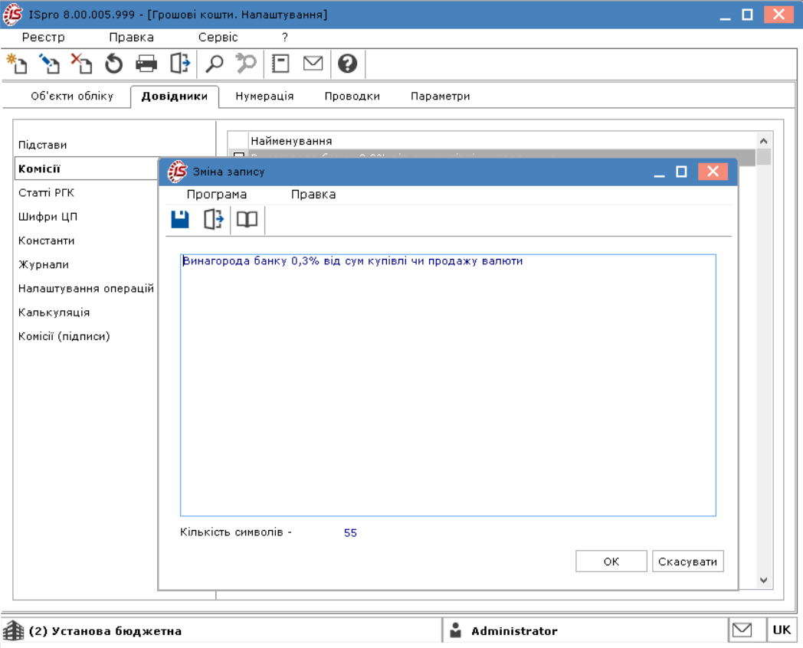Click the exit icon in the Зміна запису dialog
This screenshot has height=648, width=803.
pos(214,219)
